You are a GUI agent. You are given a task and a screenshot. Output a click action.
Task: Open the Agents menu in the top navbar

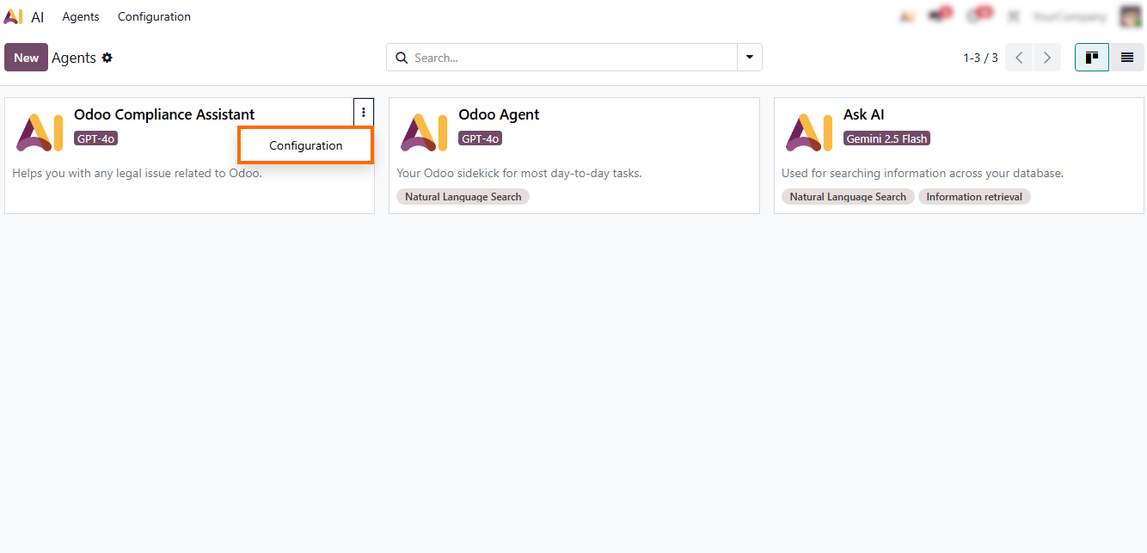click(x=81, y=16)
